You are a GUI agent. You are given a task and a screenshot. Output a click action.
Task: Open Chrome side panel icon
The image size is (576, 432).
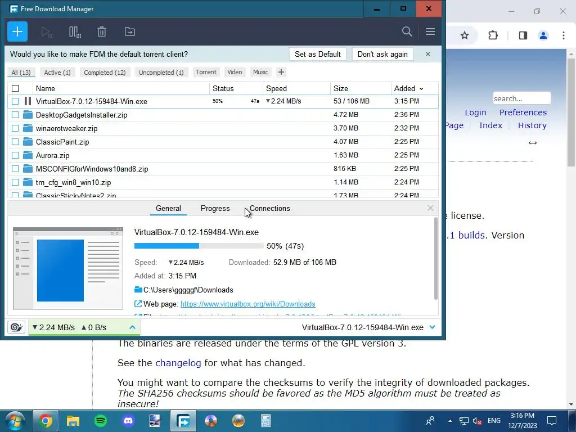click(x=523, y=35)
